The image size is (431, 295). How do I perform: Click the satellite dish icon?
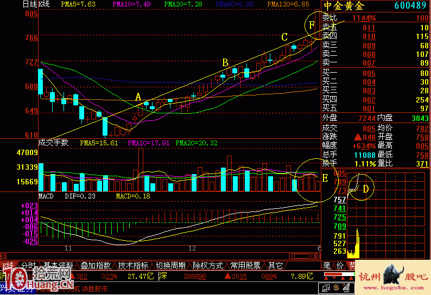pos(346,288)
